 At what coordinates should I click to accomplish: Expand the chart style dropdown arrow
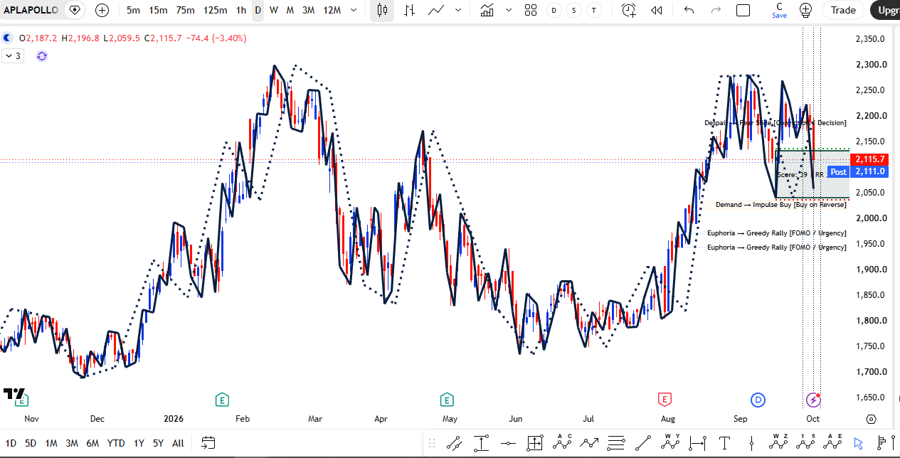pyautogui.click(x=457, y=10)
